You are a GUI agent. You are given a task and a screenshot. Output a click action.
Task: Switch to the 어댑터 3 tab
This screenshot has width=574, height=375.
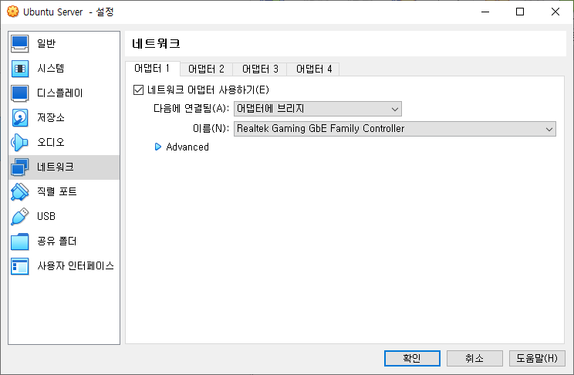(x=260, y=69)
